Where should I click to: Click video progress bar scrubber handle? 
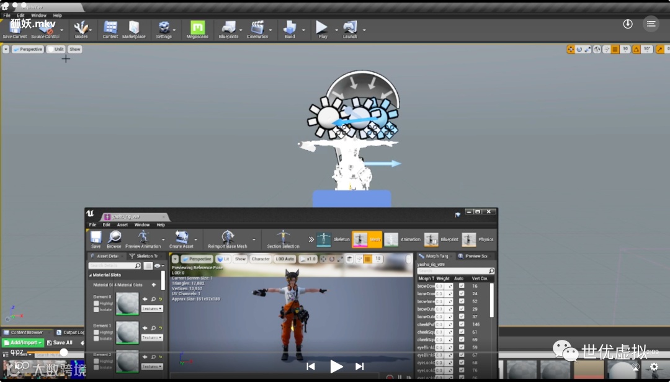(x=64, y=352)
